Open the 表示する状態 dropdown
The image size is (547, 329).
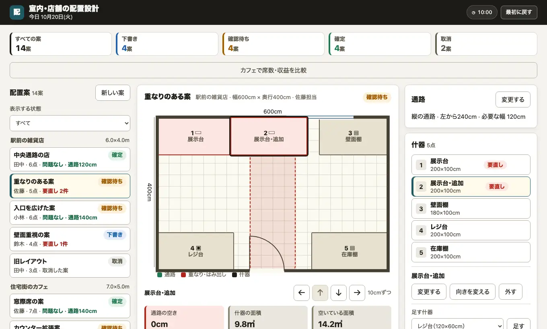(x=70, y=123)
